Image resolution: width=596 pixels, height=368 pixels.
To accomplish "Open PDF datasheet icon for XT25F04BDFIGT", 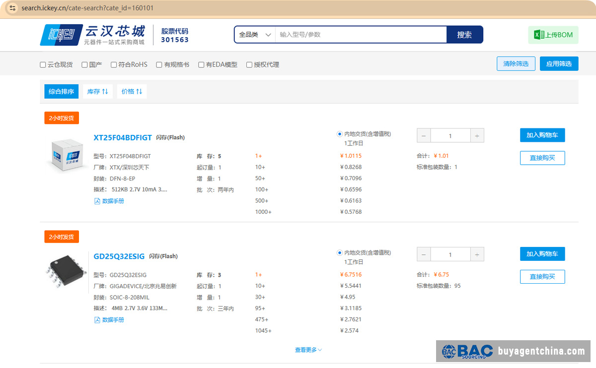I will click(97, 201).
